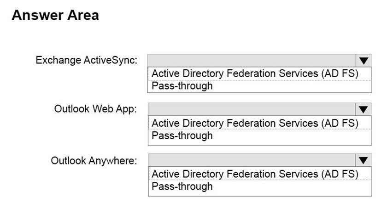
Task: Click the Outlook Web App label
Action: [x=95, y=109]
